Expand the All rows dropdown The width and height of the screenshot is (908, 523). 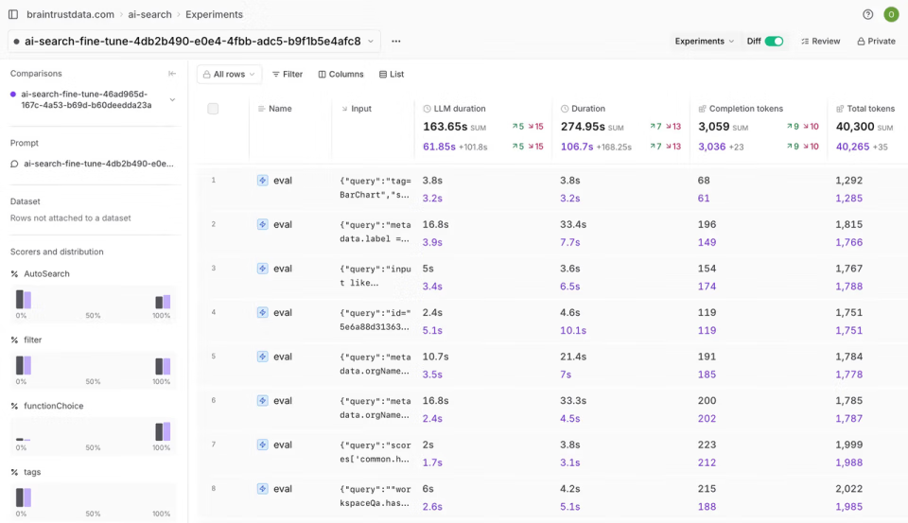pos(229,74)
